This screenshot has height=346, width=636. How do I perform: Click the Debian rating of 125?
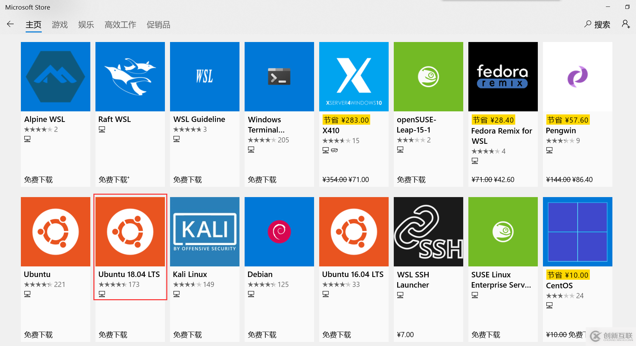point(268,285)
